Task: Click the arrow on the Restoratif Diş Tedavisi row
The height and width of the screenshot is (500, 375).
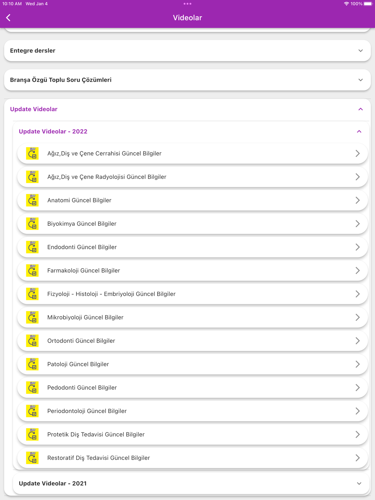Action: tap(357, 458)
